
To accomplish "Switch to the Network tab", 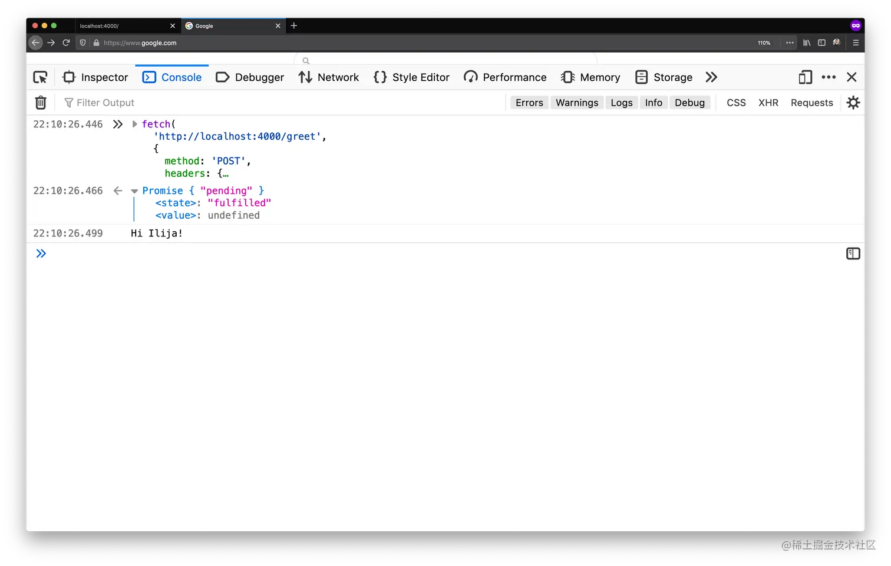I will pos(329,77).
